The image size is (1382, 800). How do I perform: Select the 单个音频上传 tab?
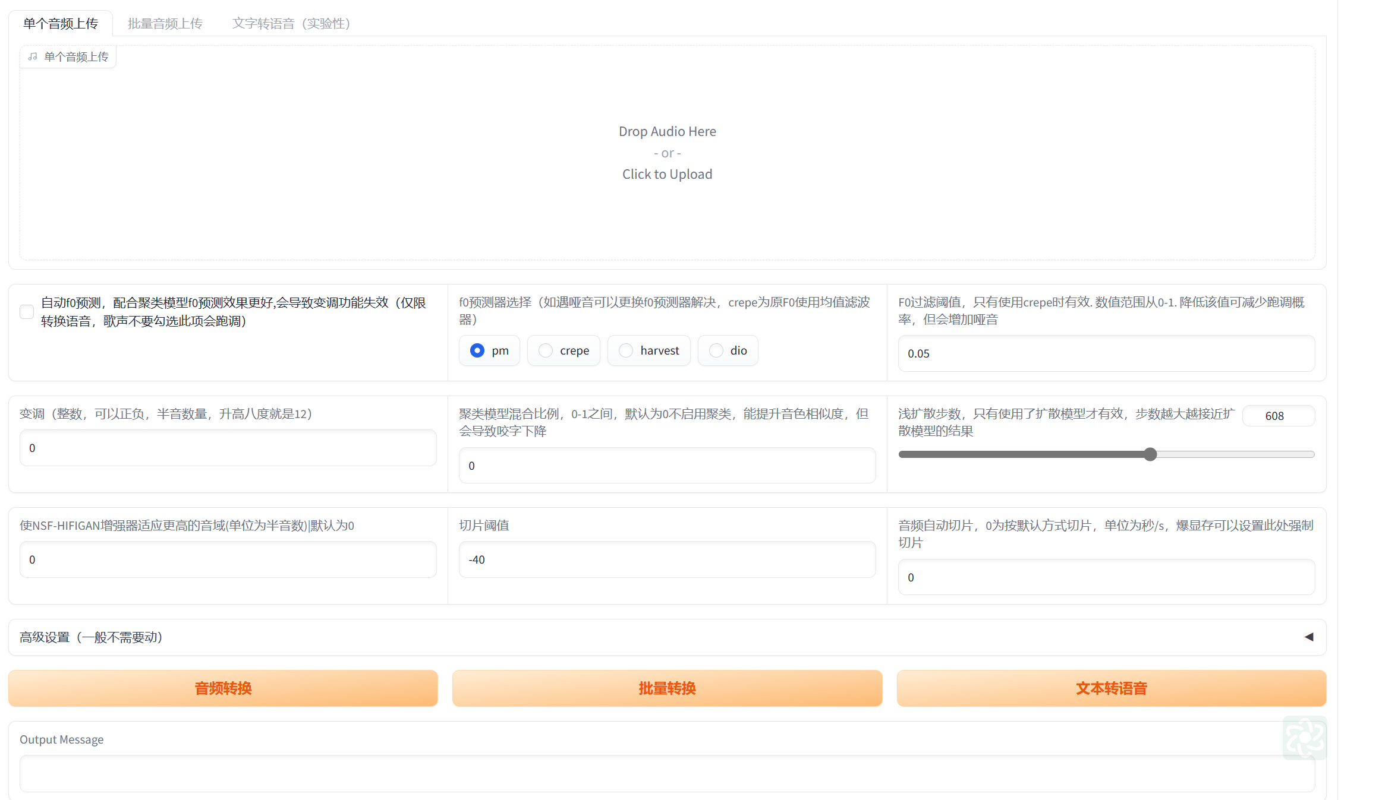61,24
